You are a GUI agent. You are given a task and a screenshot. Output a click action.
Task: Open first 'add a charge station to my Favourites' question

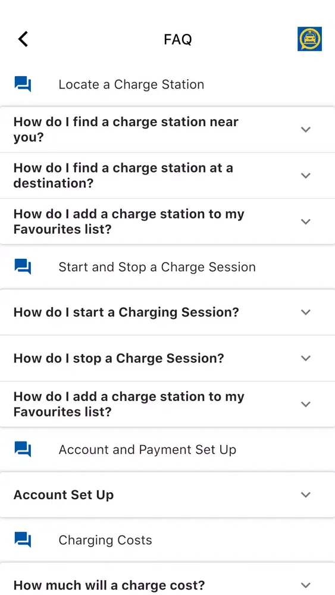167,221
